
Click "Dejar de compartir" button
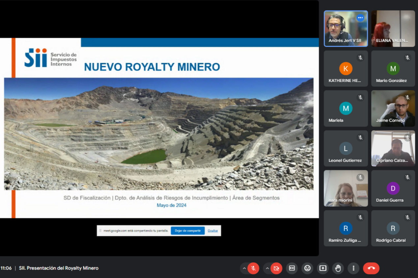188,231
